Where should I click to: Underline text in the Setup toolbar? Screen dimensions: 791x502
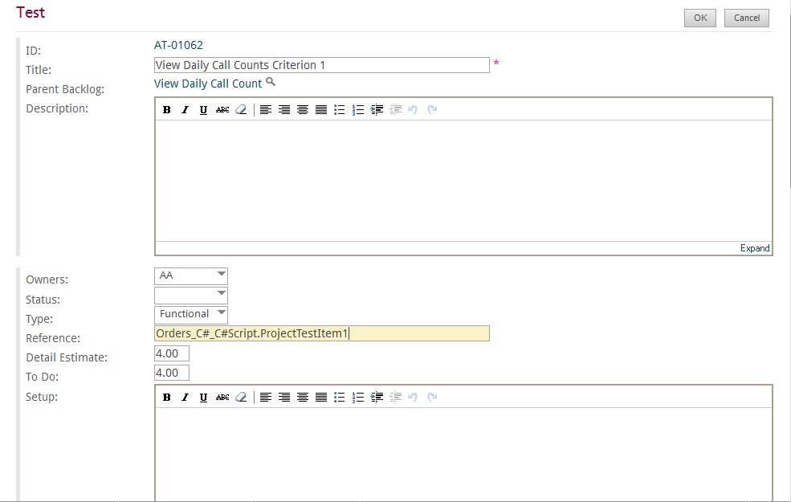tap(203, 397)
